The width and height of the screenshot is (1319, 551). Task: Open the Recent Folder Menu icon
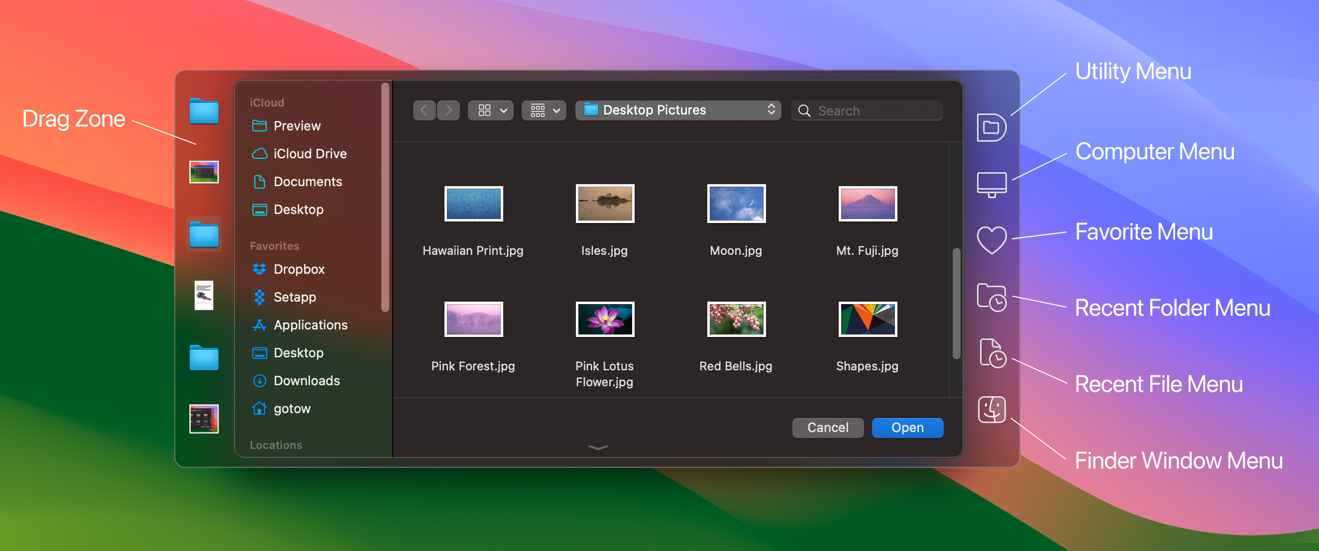click(991, 297)
